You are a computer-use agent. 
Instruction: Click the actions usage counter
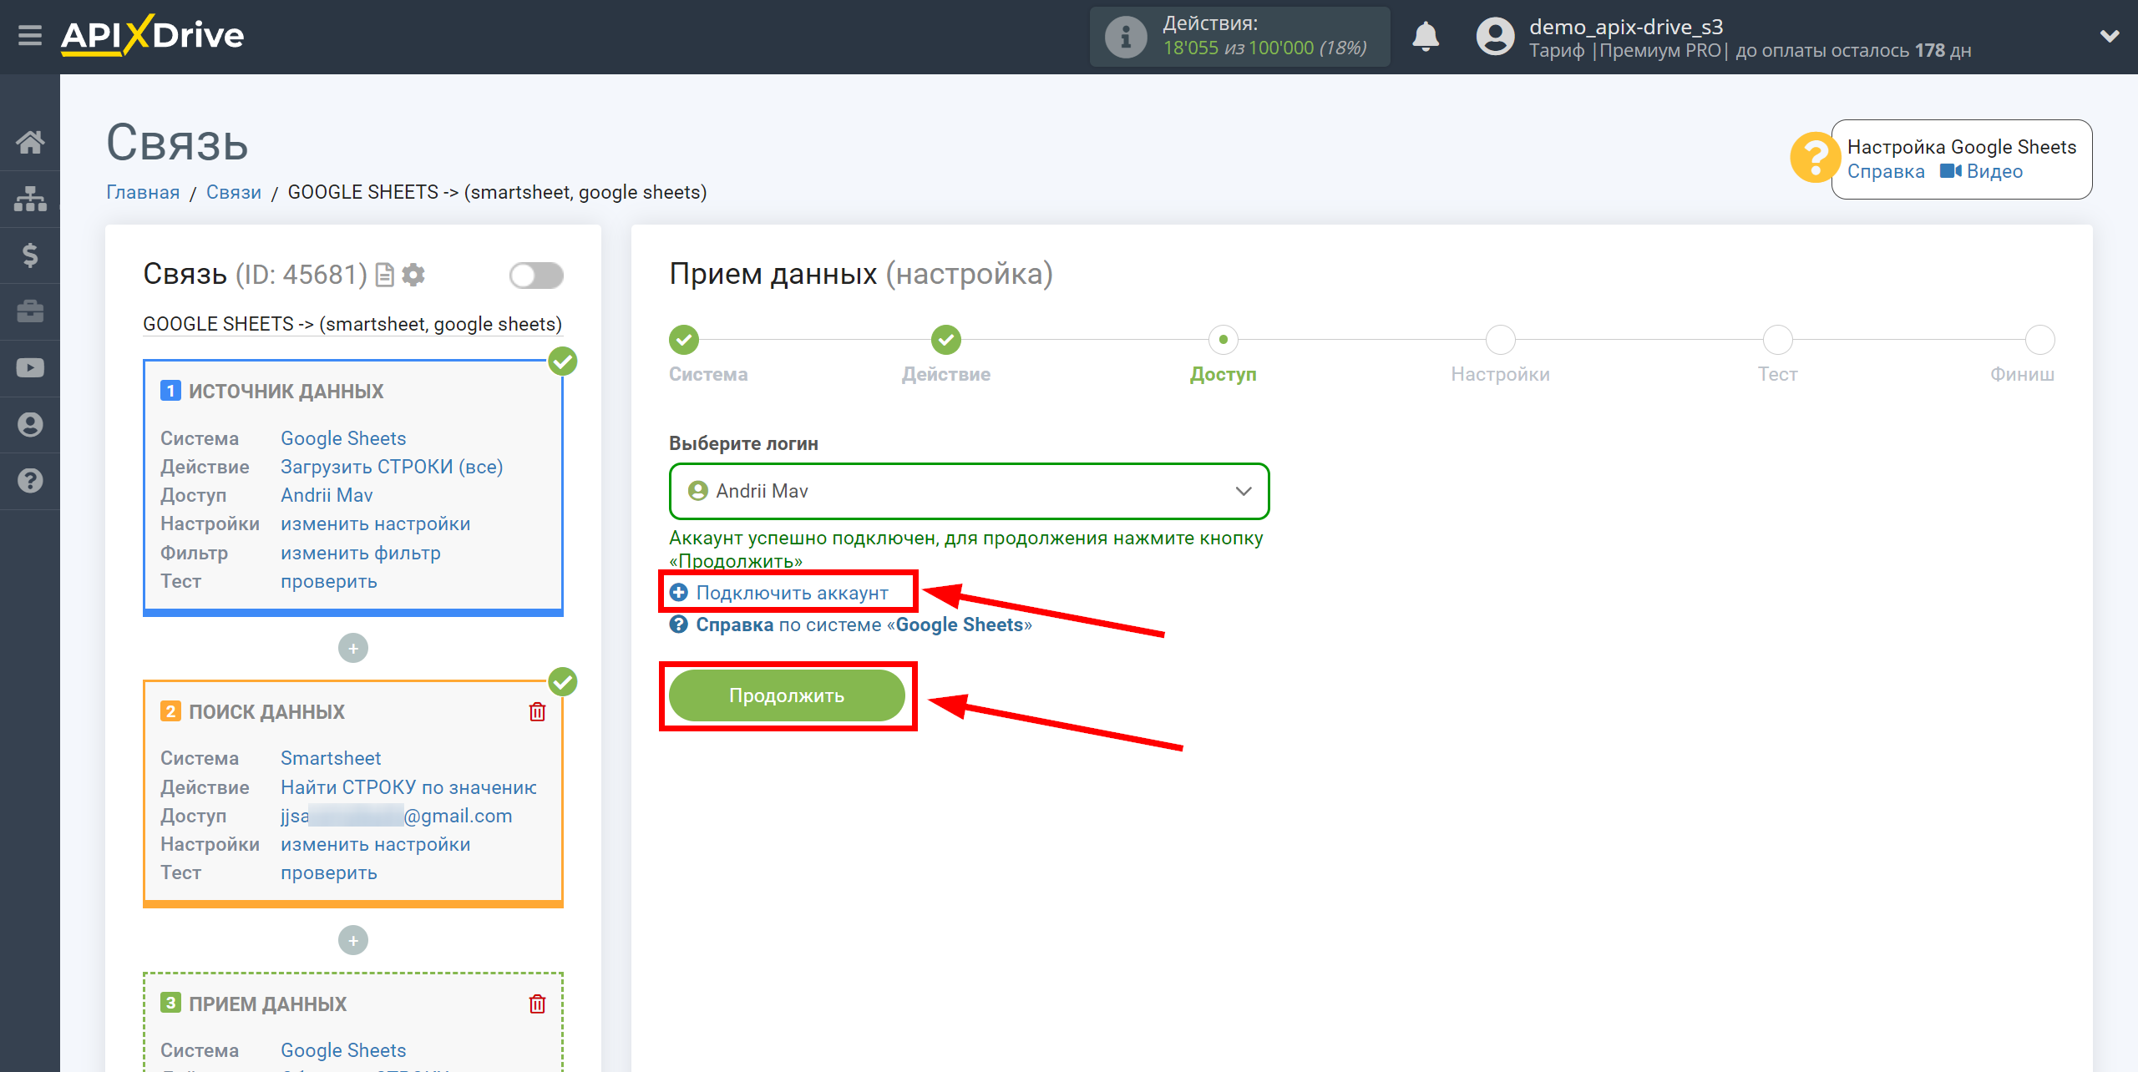(1264, 48)
